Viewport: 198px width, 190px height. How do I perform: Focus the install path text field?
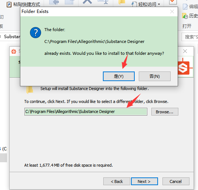tap(86, 112)
